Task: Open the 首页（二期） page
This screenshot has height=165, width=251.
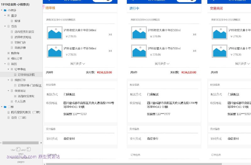Action: point(19,118)
